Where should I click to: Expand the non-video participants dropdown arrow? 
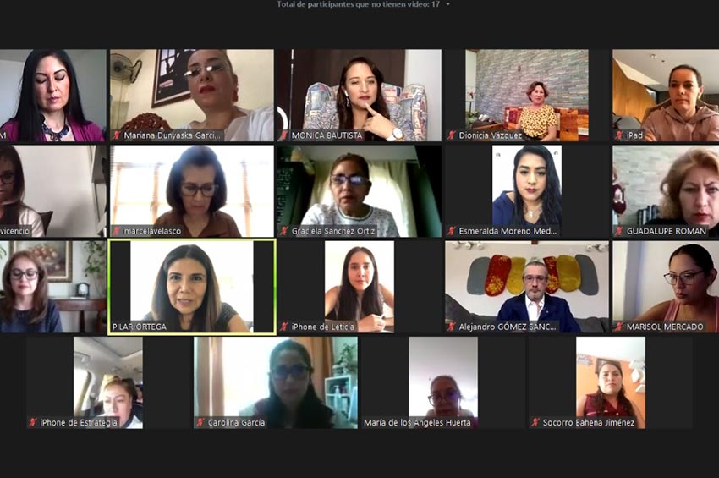[x=448, y=4]
